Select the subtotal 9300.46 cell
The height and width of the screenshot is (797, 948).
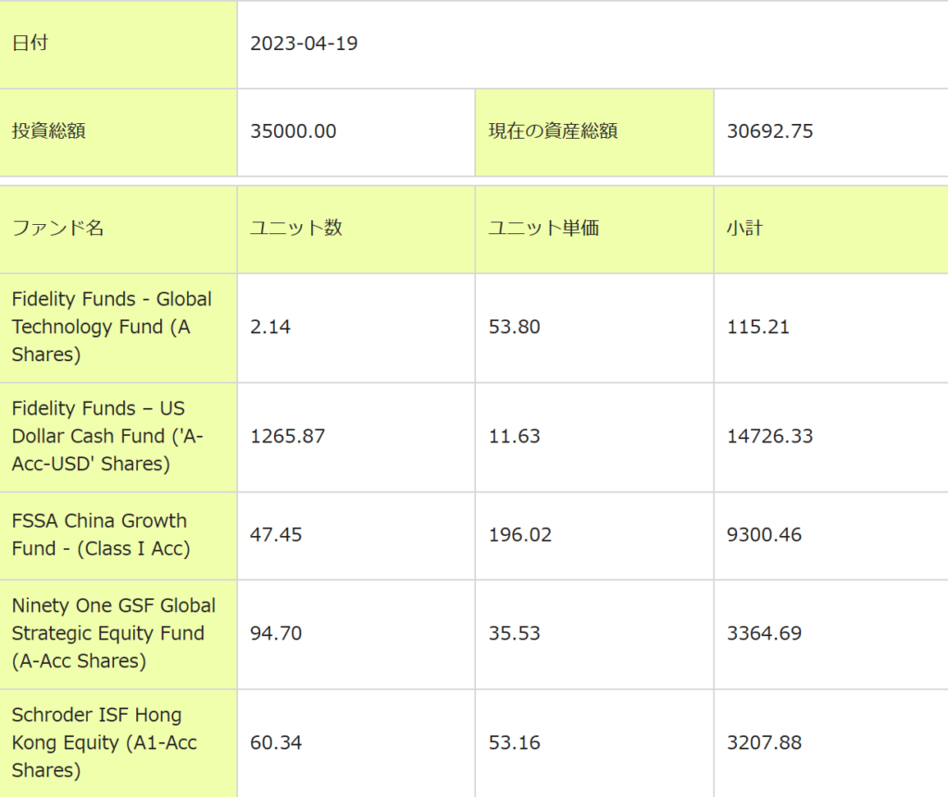(x=765, y=535)
